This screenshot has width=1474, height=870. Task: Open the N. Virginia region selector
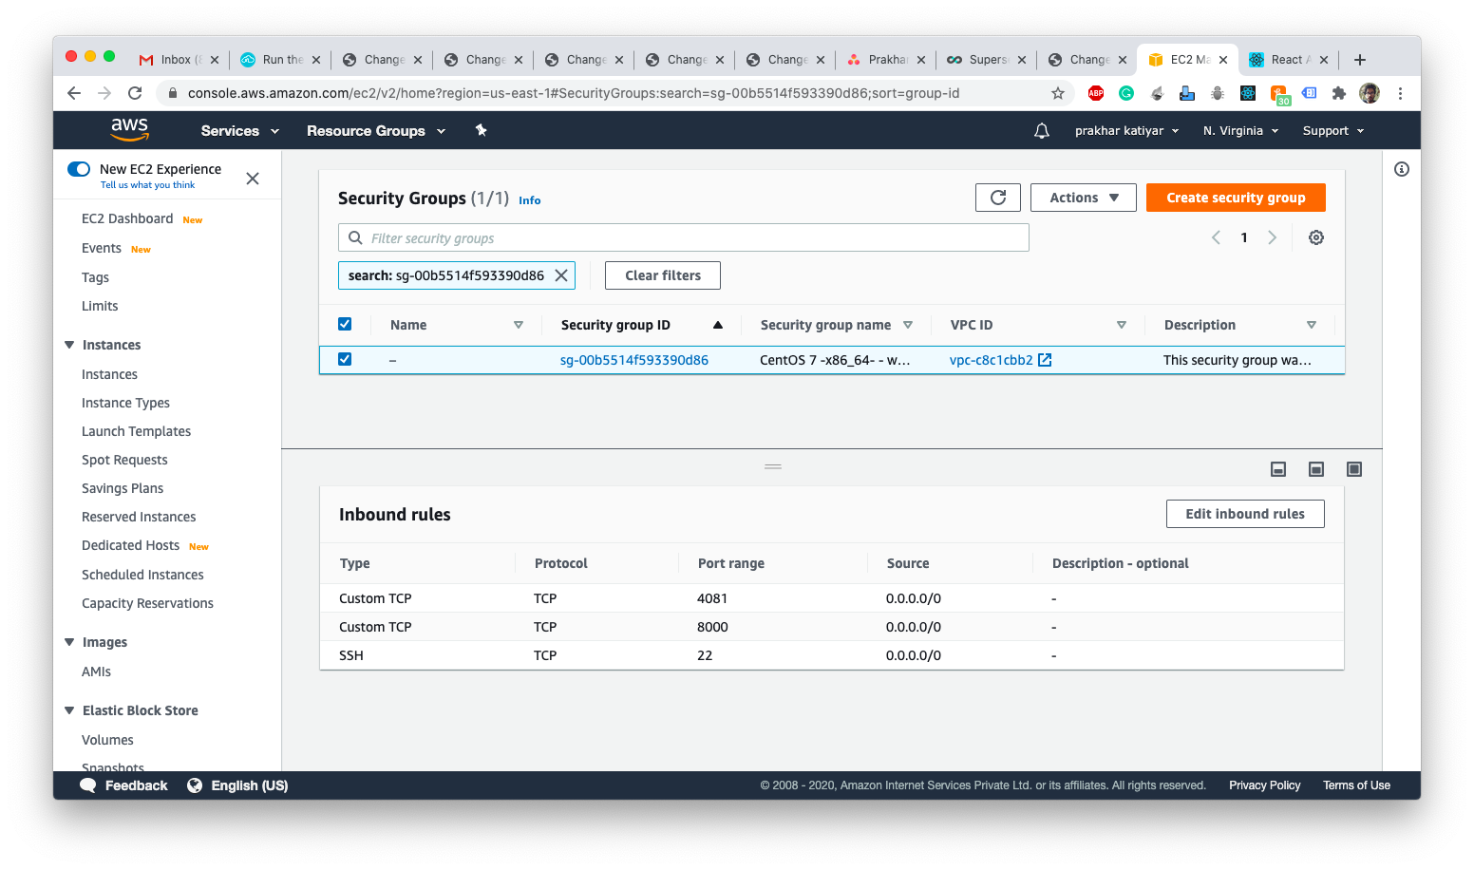pyautogui.click(x=1241, y=131)
